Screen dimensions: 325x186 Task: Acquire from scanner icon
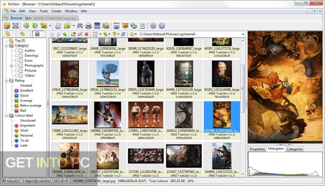(x=97, y=26)
